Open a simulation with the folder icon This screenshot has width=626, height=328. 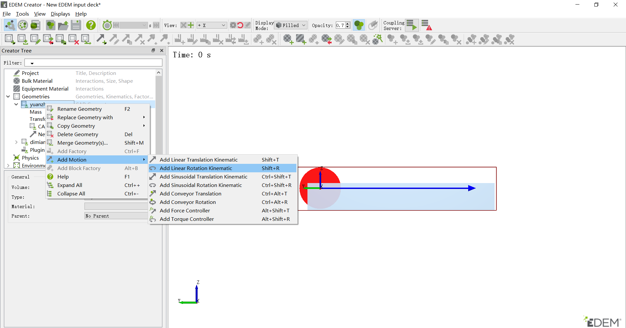[x=63, y=25]
